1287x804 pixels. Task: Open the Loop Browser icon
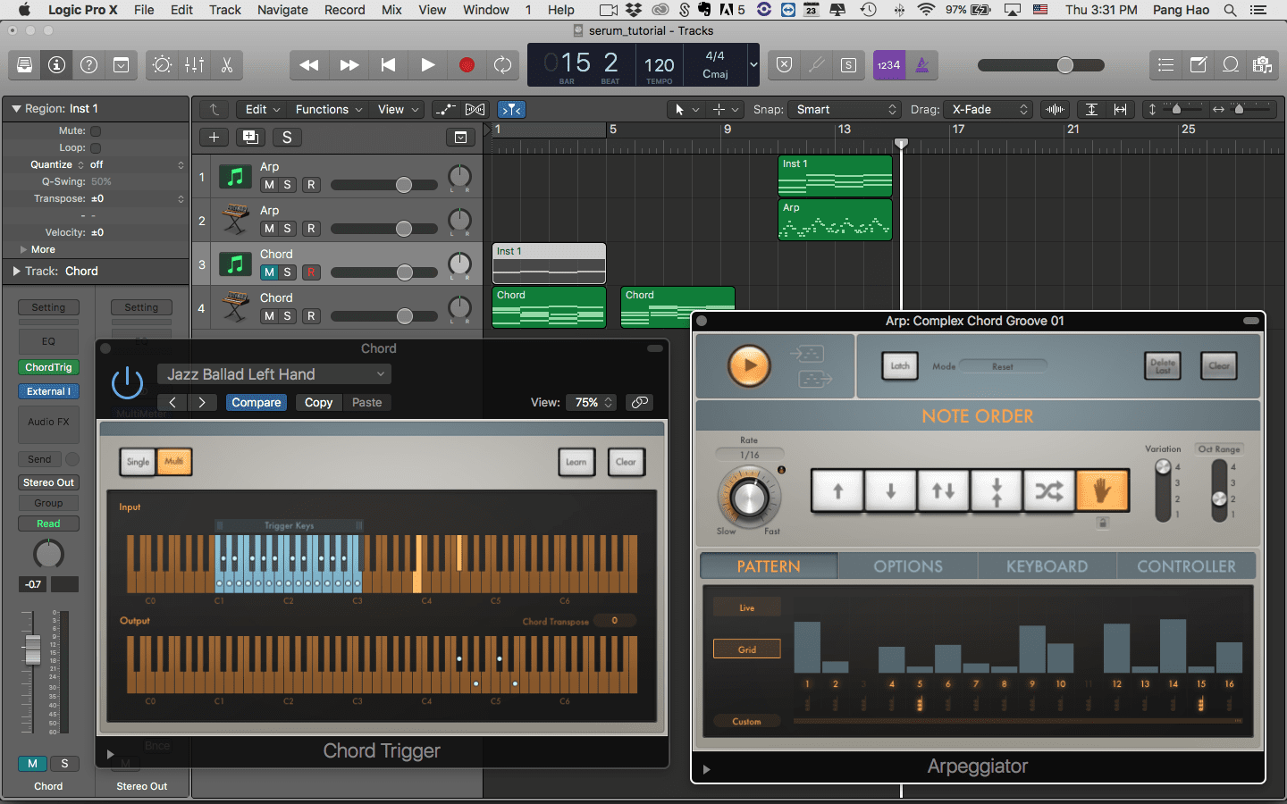pos(1231,65)
